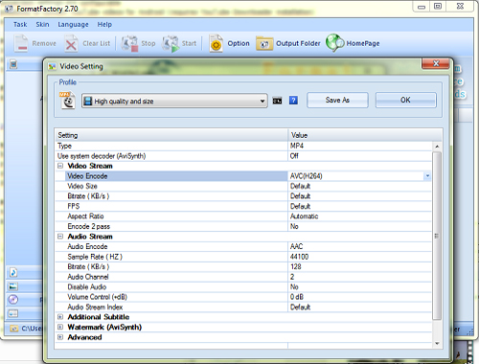Click the settings list scrollbar thumb
The image size is (479, 364).
437,236
